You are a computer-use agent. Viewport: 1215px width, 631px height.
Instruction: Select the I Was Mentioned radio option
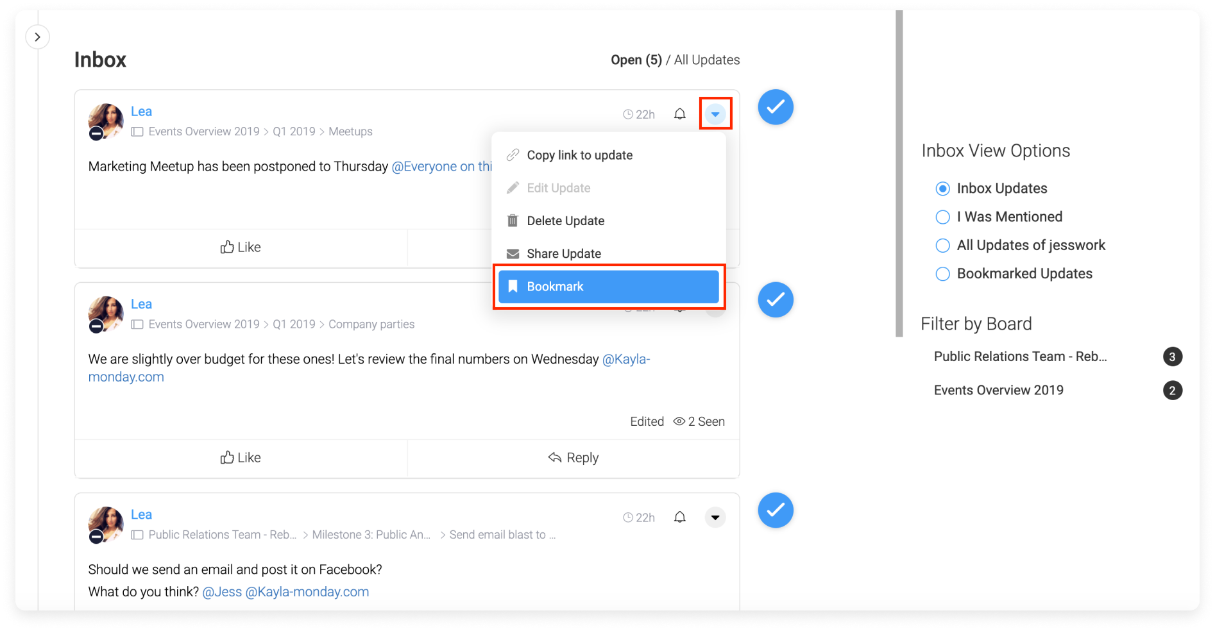coord(942,217)
